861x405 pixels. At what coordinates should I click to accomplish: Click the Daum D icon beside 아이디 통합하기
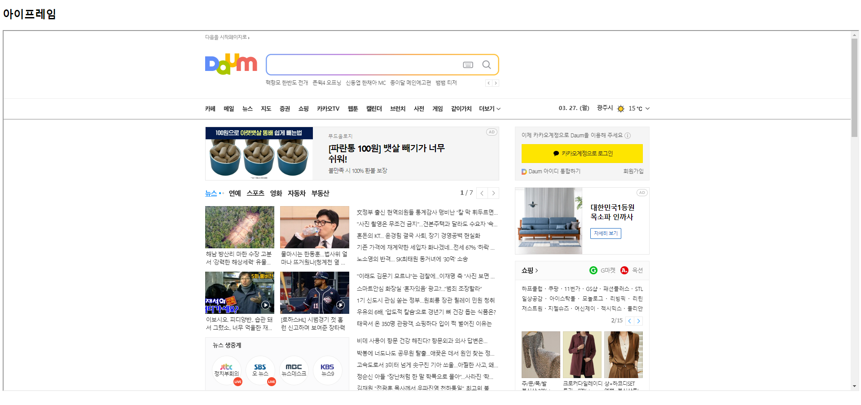[x=524, y=172]
